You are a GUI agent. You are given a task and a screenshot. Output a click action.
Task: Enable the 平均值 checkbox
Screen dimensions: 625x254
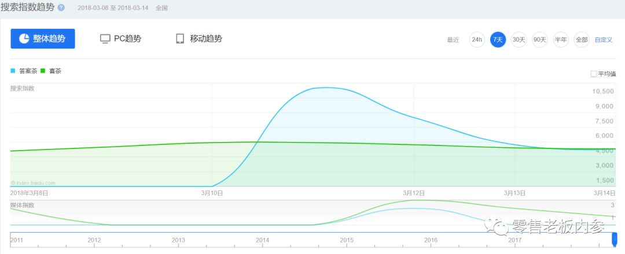(x=594, y=74)
